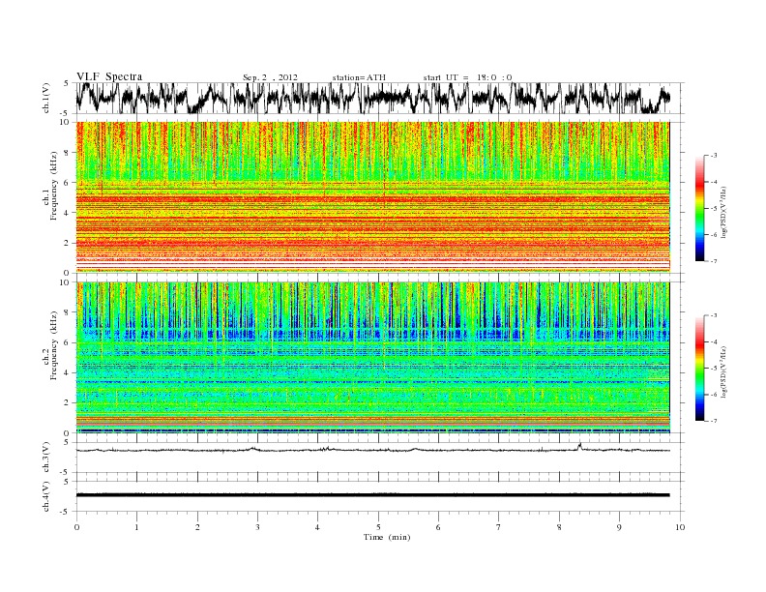Viewport: 766px width, 592px height.
Task: Click the "6" tick on the time axis
Action: [438, 527]
